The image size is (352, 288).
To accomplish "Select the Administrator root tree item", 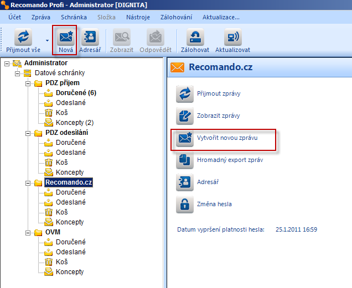I will point(46,63).
